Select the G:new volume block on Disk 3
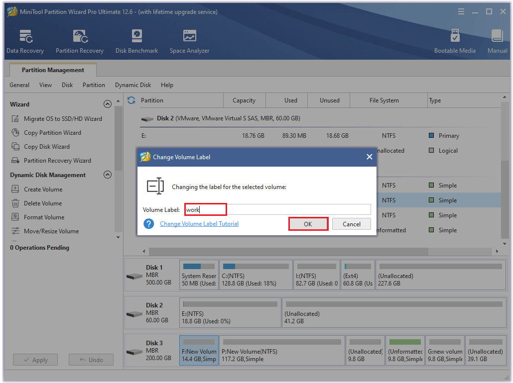 point(445,350)
